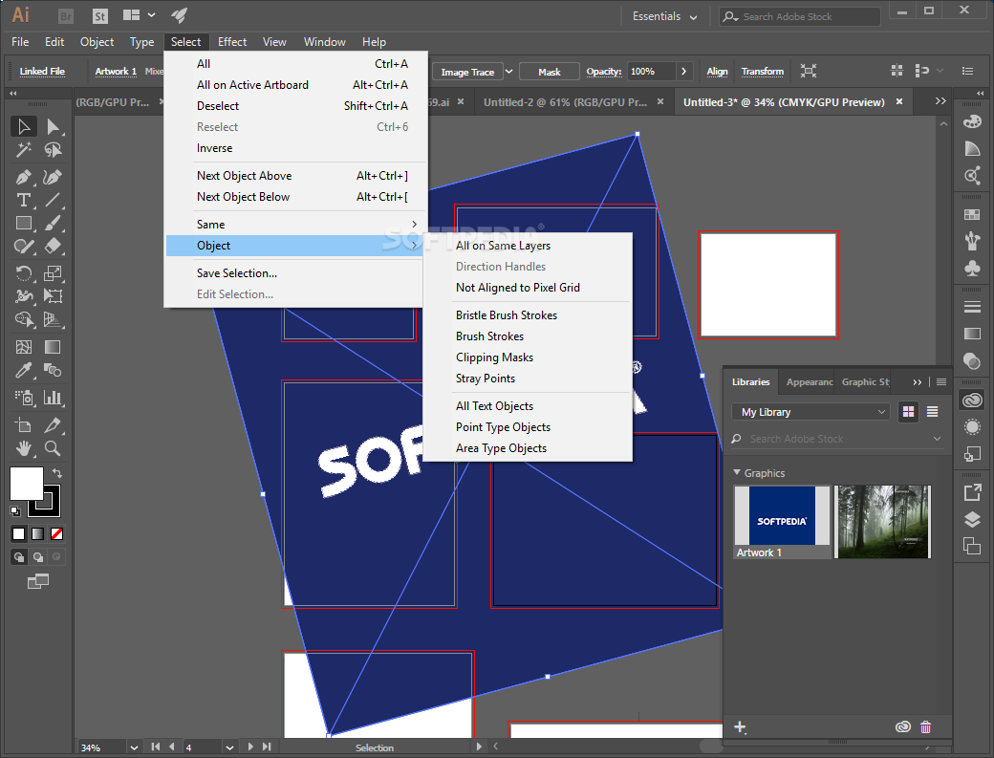Click the white Fill color swatch
994x758 pixels.
[x=26, y=483]
